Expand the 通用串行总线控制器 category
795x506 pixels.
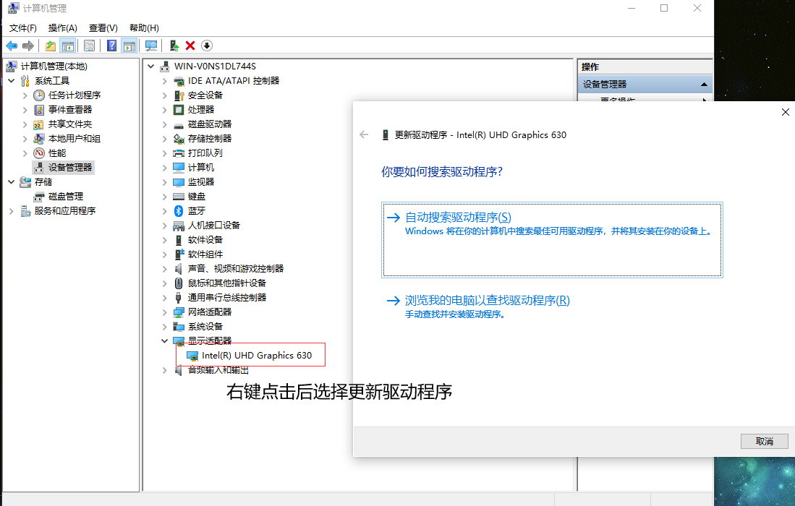coord(164,297)
